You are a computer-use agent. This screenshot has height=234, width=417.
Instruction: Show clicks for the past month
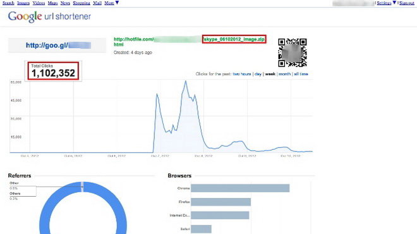click(284, 74)
